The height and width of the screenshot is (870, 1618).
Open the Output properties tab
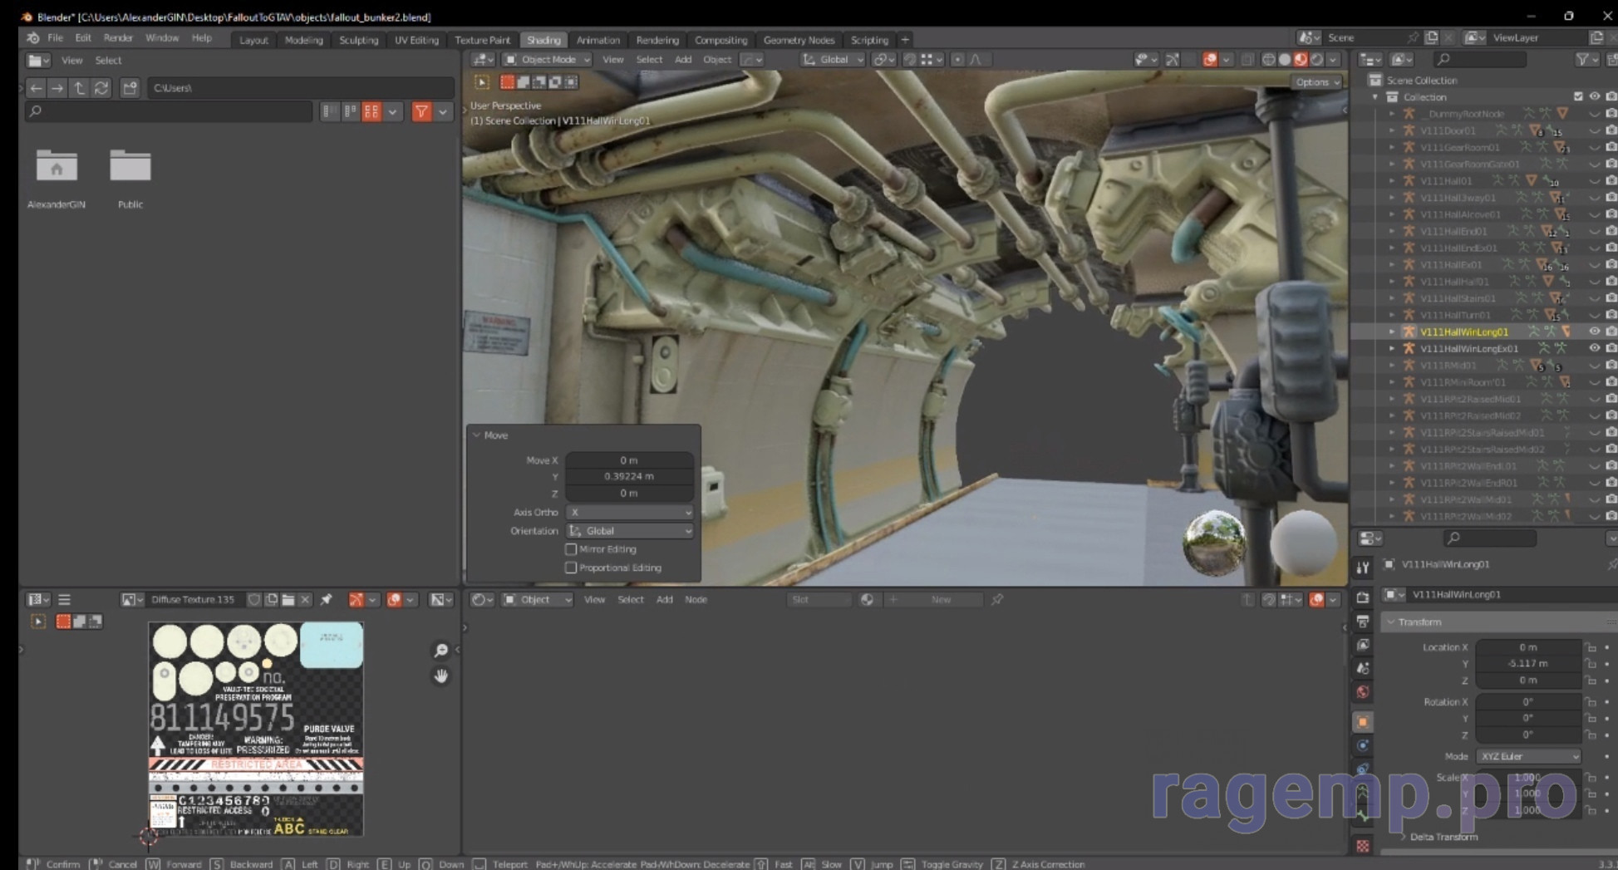tap(1363, 621)
